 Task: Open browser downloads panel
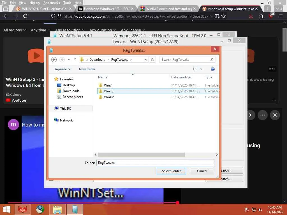(251, 16)
